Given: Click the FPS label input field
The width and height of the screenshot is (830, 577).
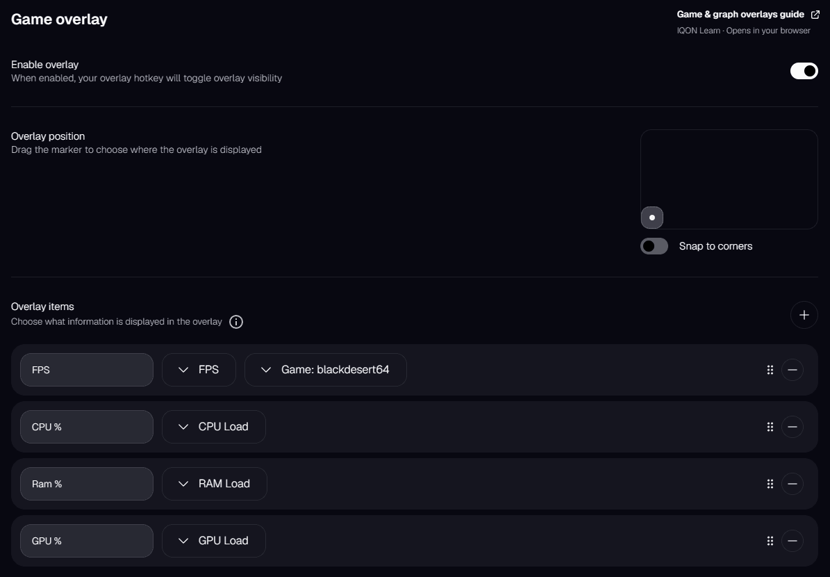Looking at the screenshot, I should 87,370.
